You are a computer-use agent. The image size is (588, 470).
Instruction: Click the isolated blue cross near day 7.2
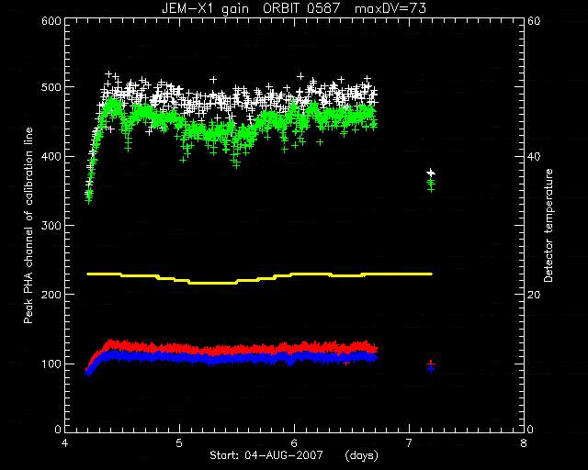[x=431, y=369]
